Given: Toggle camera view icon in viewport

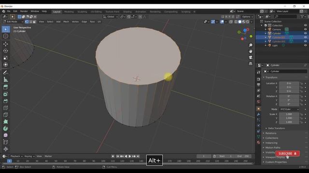Looking at the screenshot, I should pos(251,57).
